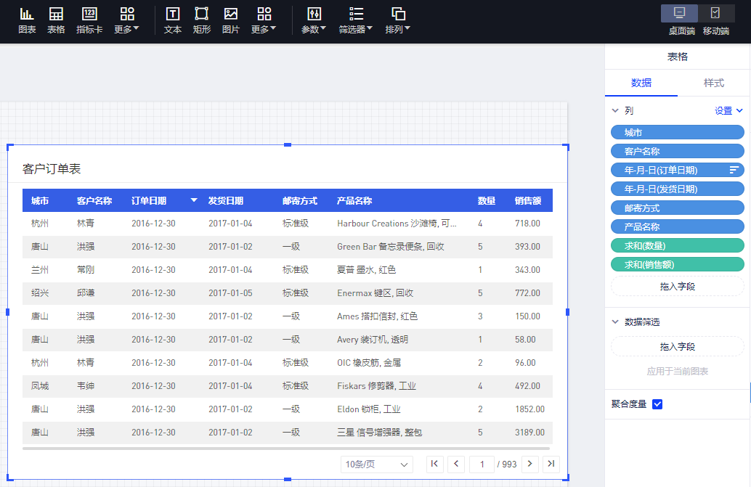Add a 矩形 rectangle shape
The width and height of the screenshot is (751, 487).
[x=202, y=20]
